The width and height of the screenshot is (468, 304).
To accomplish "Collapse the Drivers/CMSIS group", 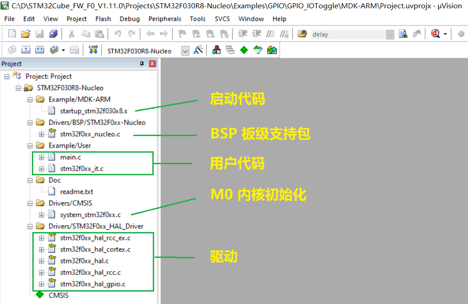I will [30, 203].
